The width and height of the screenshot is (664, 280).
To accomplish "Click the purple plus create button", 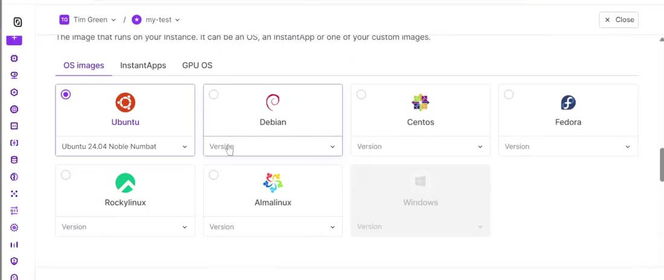I will [14, 40].
